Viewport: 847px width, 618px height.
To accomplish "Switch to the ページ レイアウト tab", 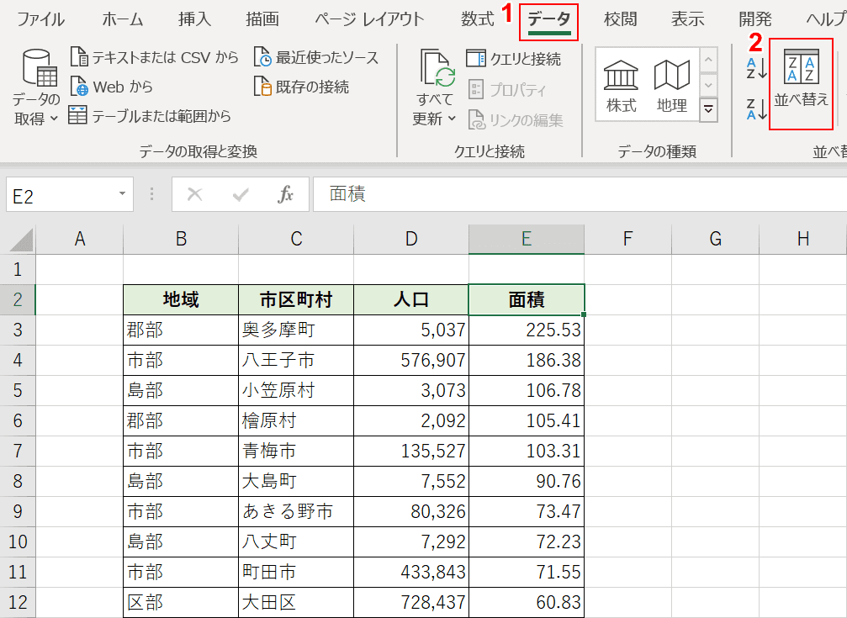I will (x=369, y=19).
